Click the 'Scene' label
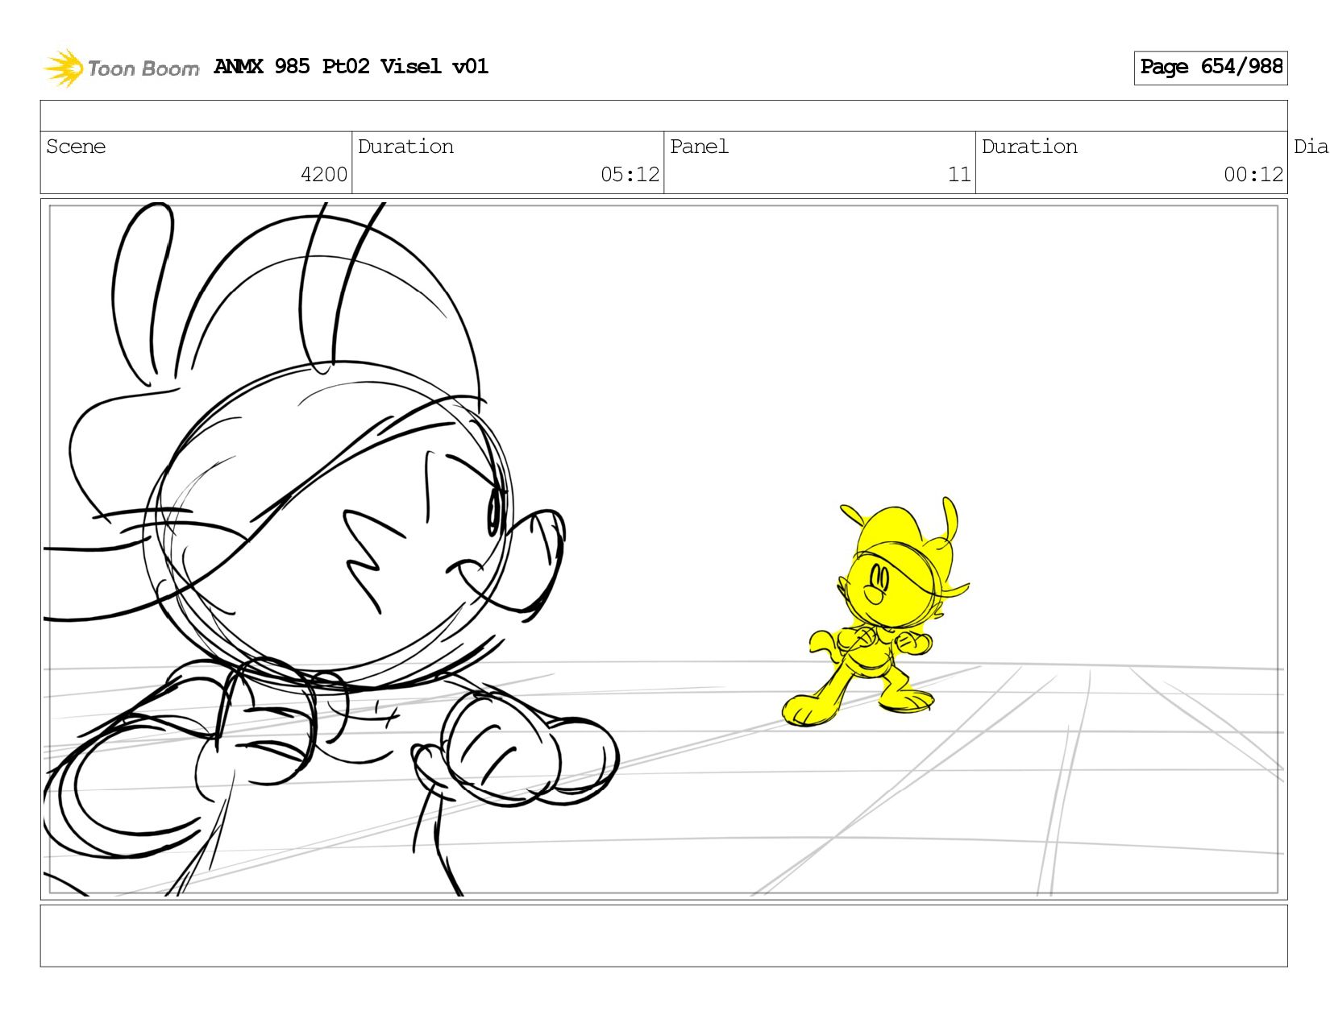 point(76,147)
